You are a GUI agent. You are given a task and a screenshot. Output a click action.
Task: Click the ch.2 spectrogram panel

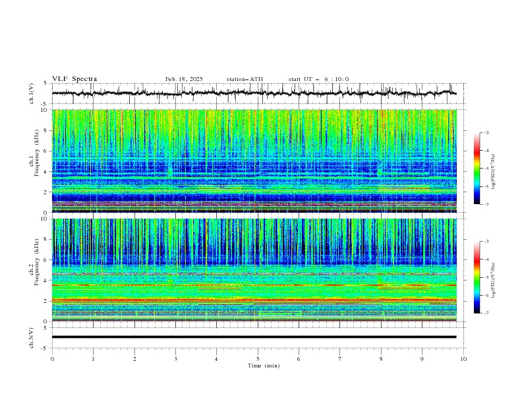click(x=254, y=270)
